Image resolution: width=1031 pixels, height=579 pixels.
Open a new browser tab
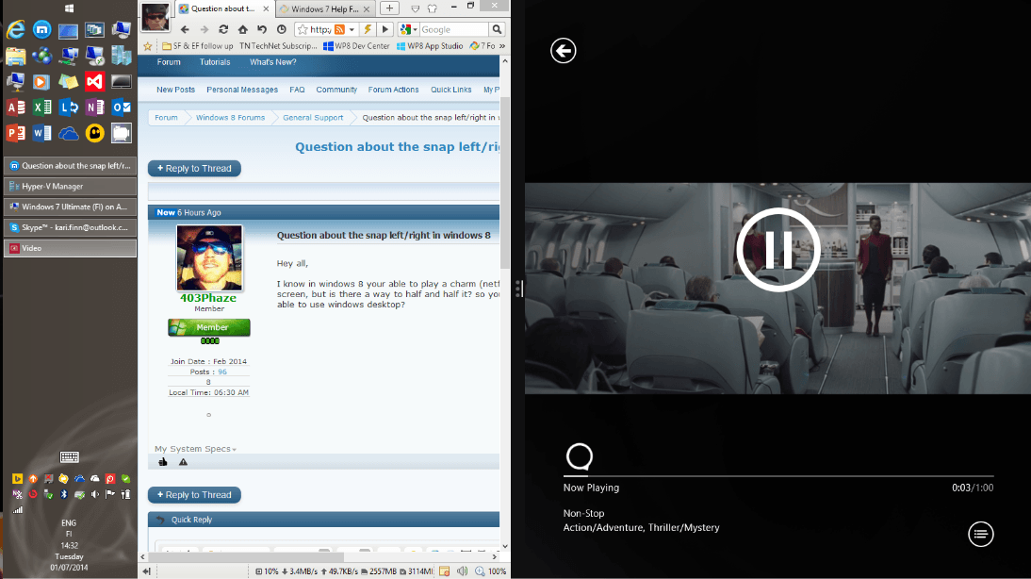coord(389,8)
